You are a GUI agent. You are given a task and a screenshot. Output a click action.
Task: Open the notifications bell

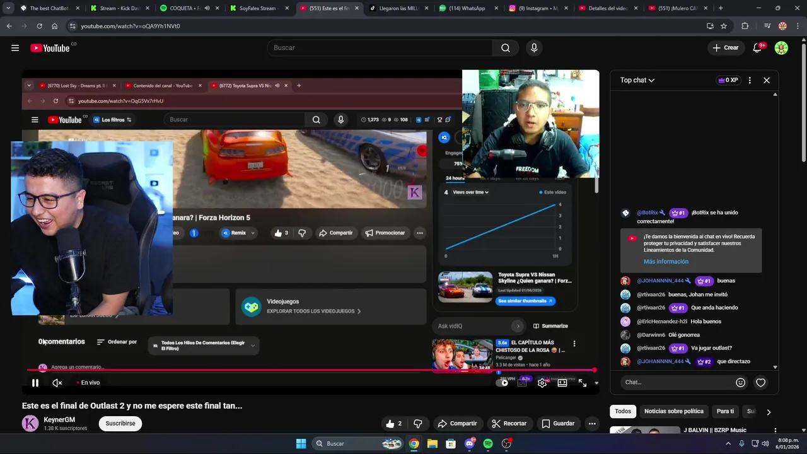758,48
